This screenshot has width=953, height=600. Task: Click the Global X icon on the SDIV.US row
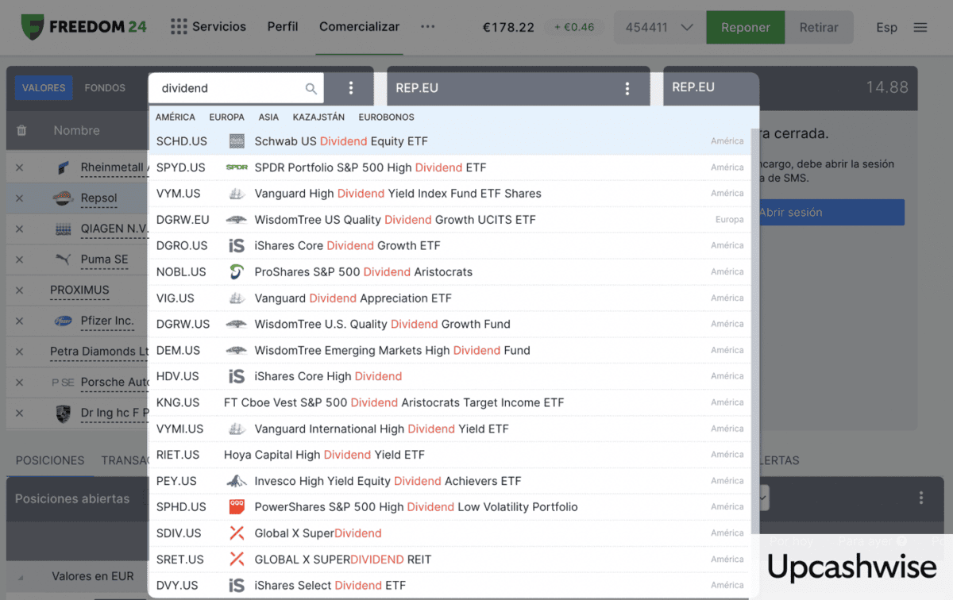click(237, 533)
